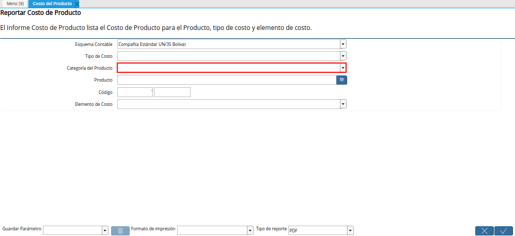The width and height of the screenshot is (515, 236).
Task: Open the Guardar Parámetro dropdown arrow
Action: point(105,230)
